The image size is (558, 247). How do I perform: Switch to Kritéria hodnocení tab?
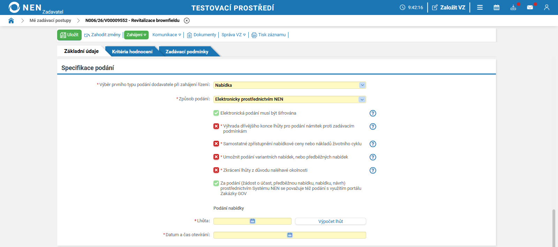(132, 52)
